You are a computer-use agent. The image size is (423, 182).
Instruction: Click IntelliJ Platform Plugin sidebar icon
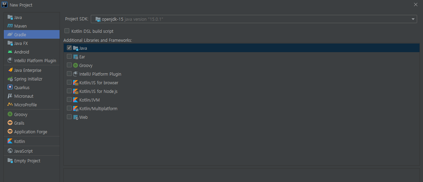click(10, 60)
